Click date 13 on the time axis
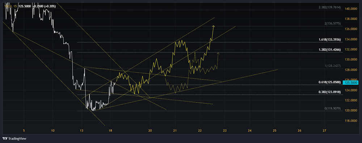 point(81,131)
